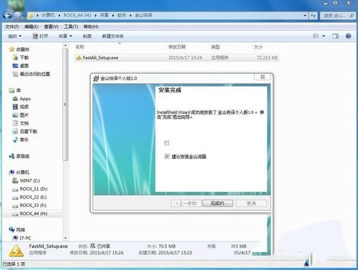Expand breadcrumb arrow after 计算机
Screen dimensions: 358x270
(59, 15)
